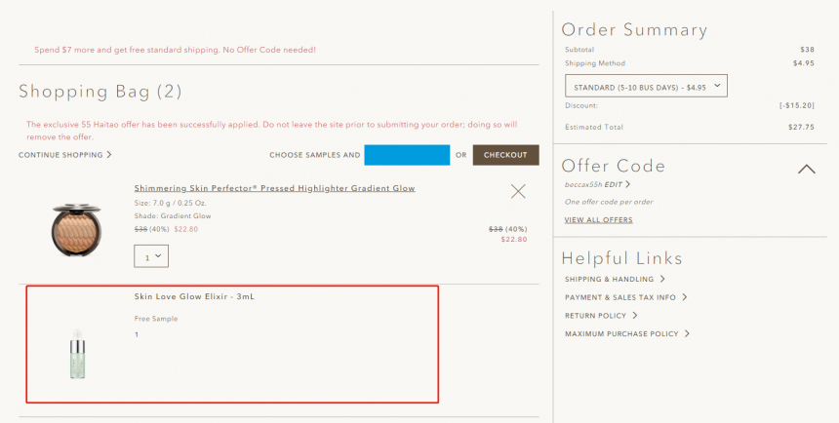Click the CHECKOUT button

point(505,155)
